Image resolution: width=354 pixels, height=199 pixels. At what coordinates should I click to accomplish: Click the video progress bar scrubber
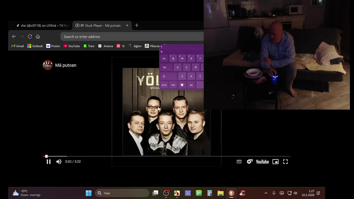[46, 156]
